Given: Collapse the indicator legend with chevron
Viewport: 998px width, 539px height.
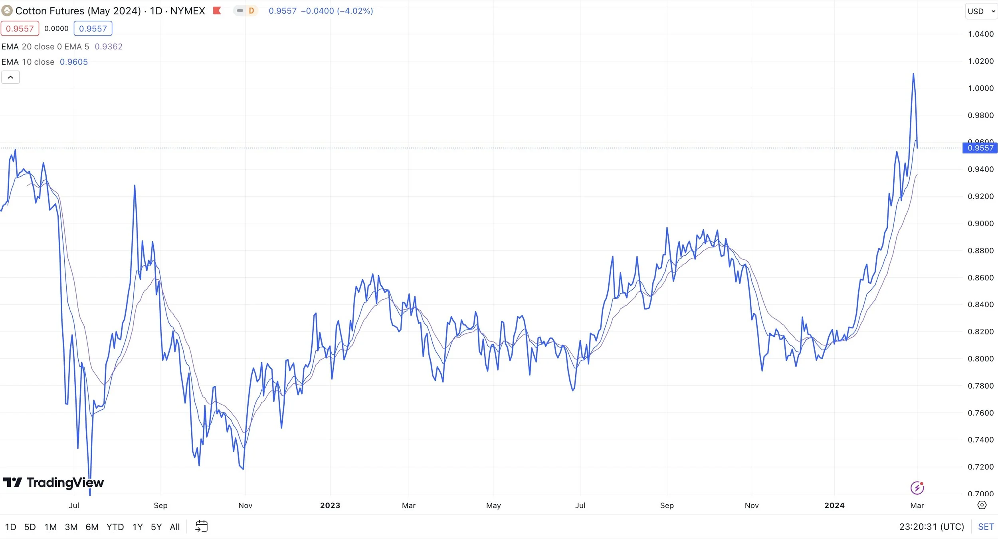Looking at the screenshot, I should tap(10, 77).
